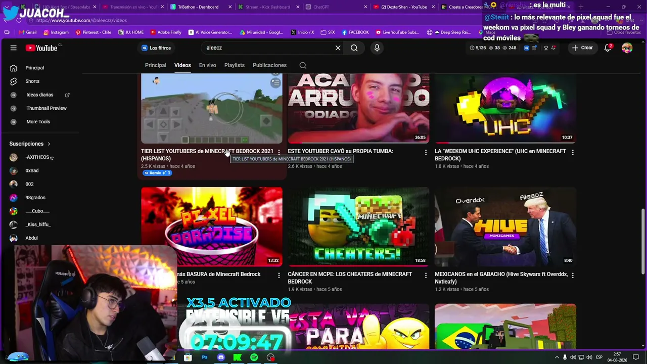Go to the YouTube home logo
Viewport: 647px width, 364px height.
tap(41, 48)
